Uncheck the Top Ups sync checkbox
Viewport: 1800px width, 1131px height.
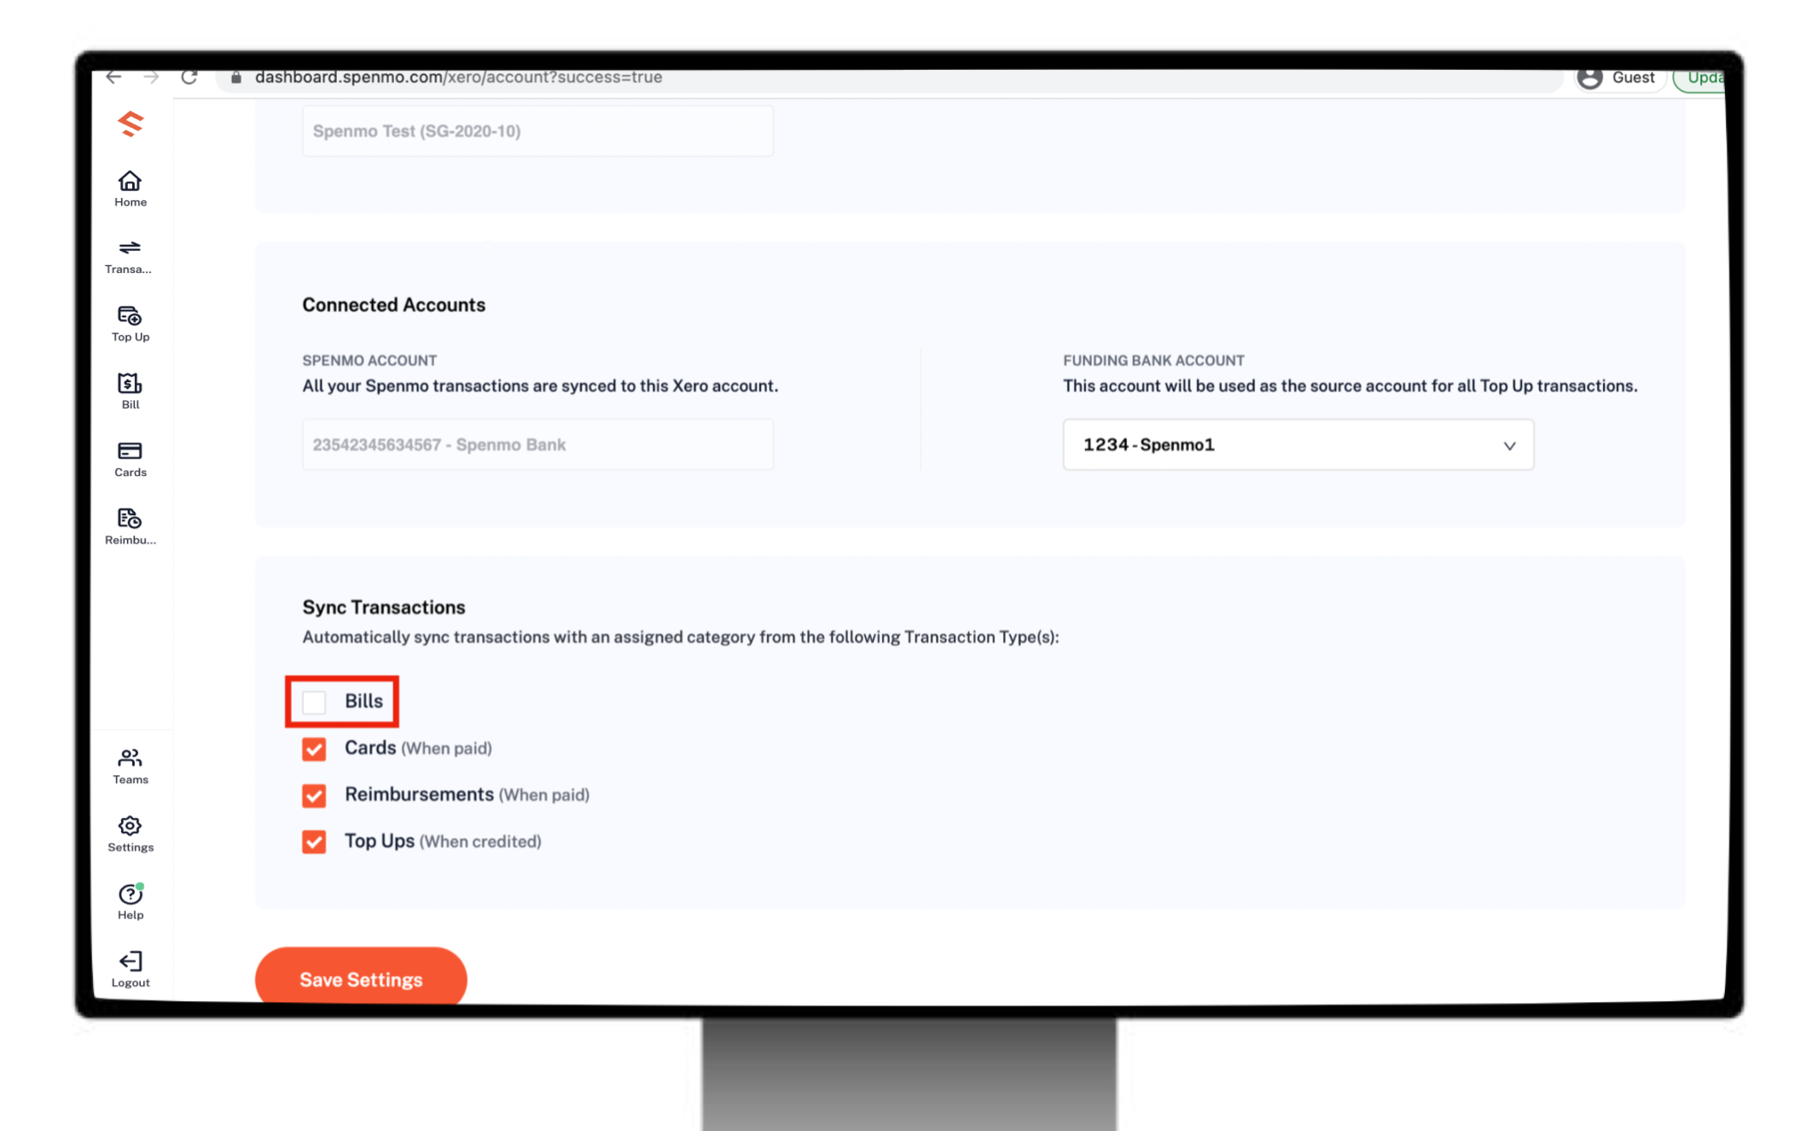(314, 842)
